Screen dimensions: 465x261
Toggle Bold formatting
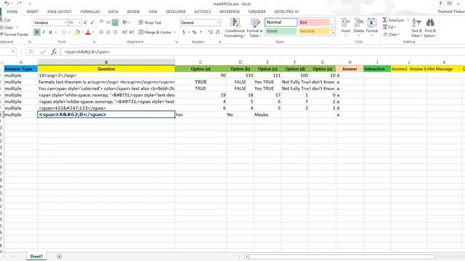(37, 32)
